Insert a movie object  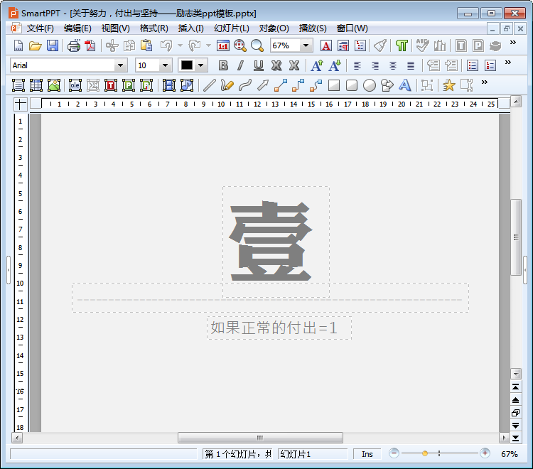(169, 85)
